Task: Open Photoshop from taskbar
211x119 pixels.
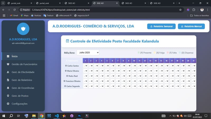Action: [x=79, y=116]
